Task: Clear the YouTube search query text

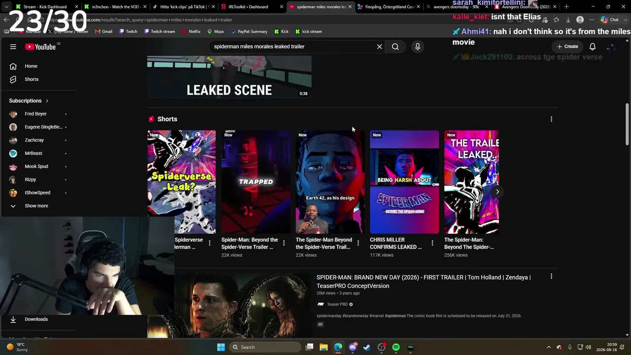Action: point(380,46)
